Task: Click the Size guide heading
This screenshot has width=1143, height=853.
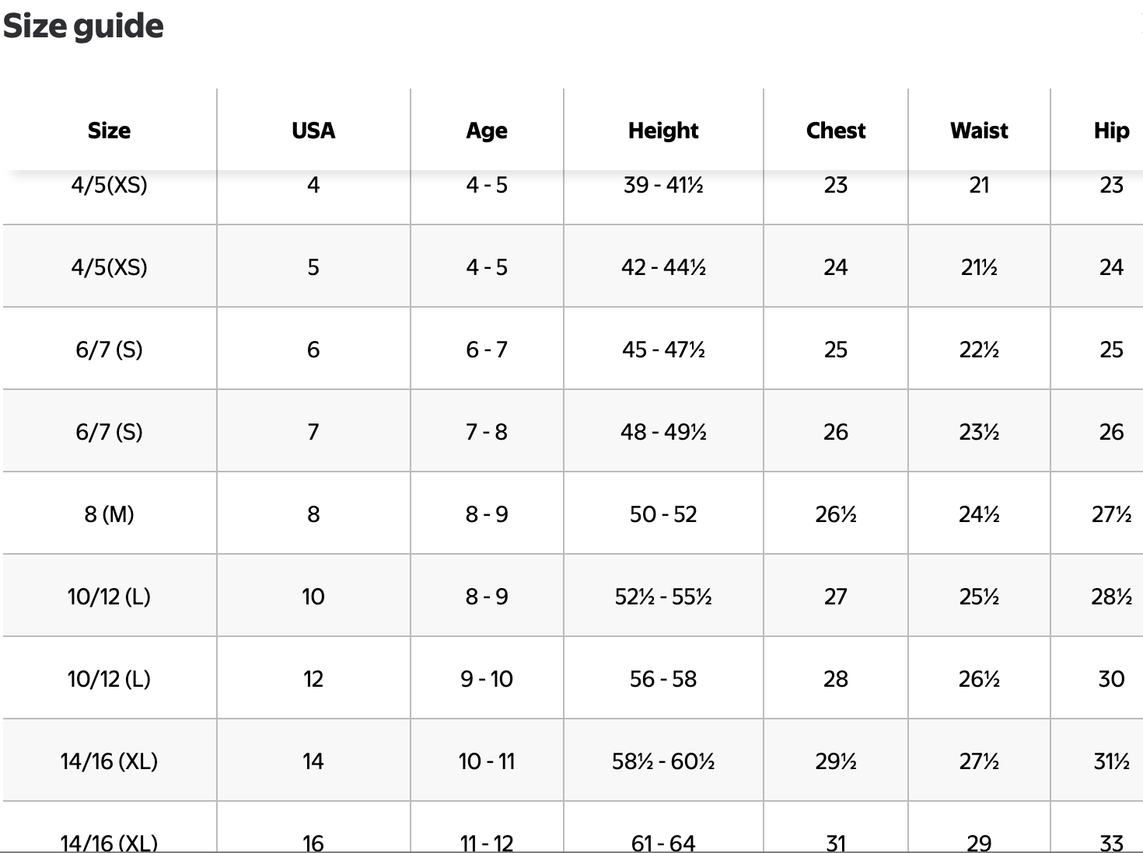Action: click(x=83, y=26)
